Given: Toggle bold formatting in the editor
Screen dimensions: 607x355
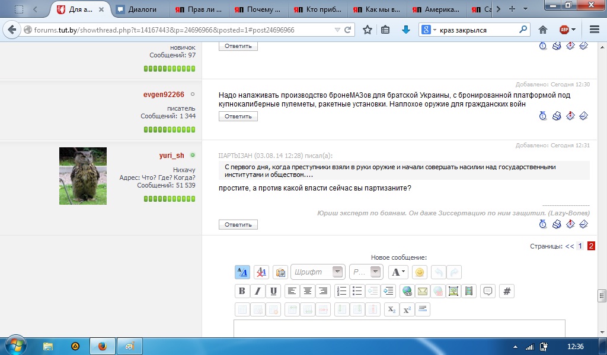Looking at the screenshot, I should click(242, 291).
